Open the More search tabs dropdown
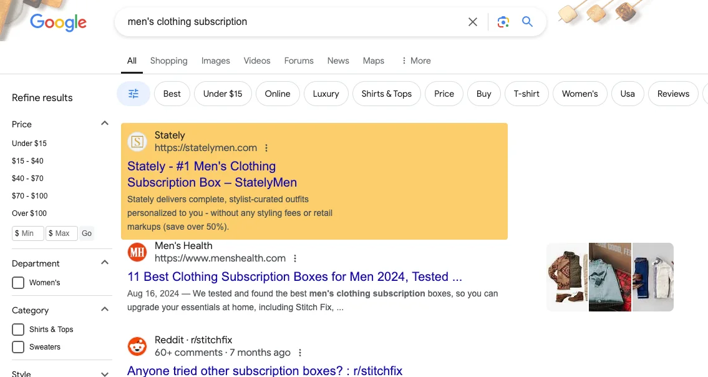 416,61
